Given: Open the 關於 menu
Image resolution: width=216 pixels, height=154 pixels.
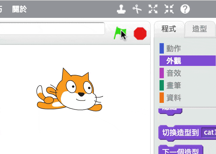Looking at the screenshot, I should [19, 9].
